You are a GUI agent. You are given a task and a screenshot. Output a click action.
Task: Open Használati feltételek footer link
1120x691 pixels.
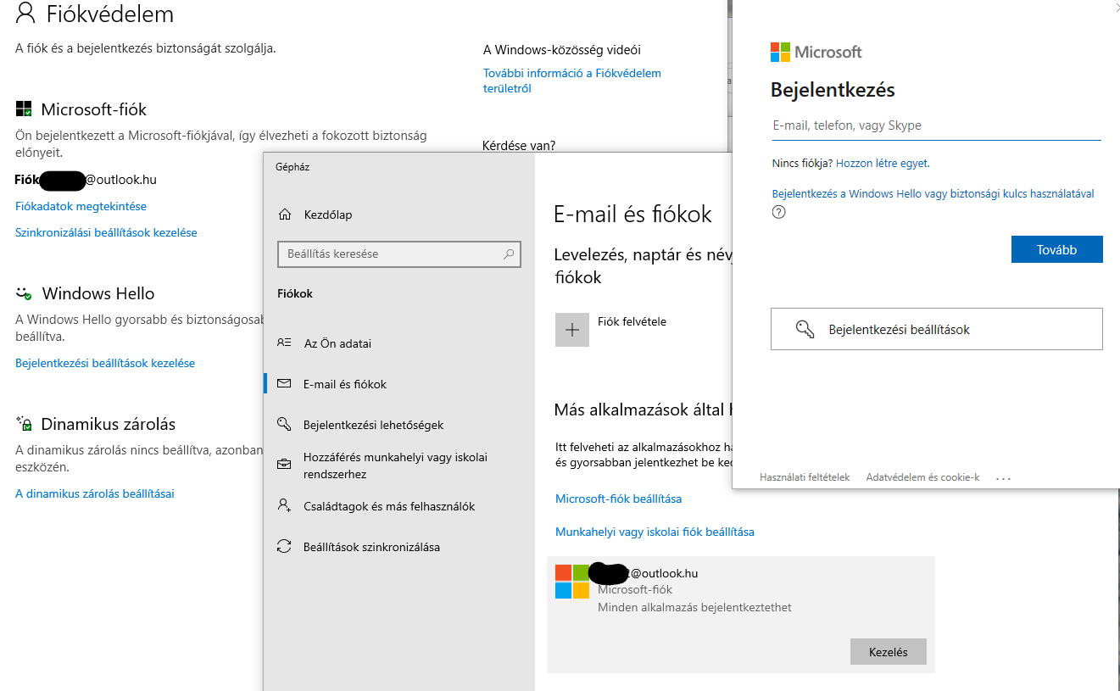(805, 477)
